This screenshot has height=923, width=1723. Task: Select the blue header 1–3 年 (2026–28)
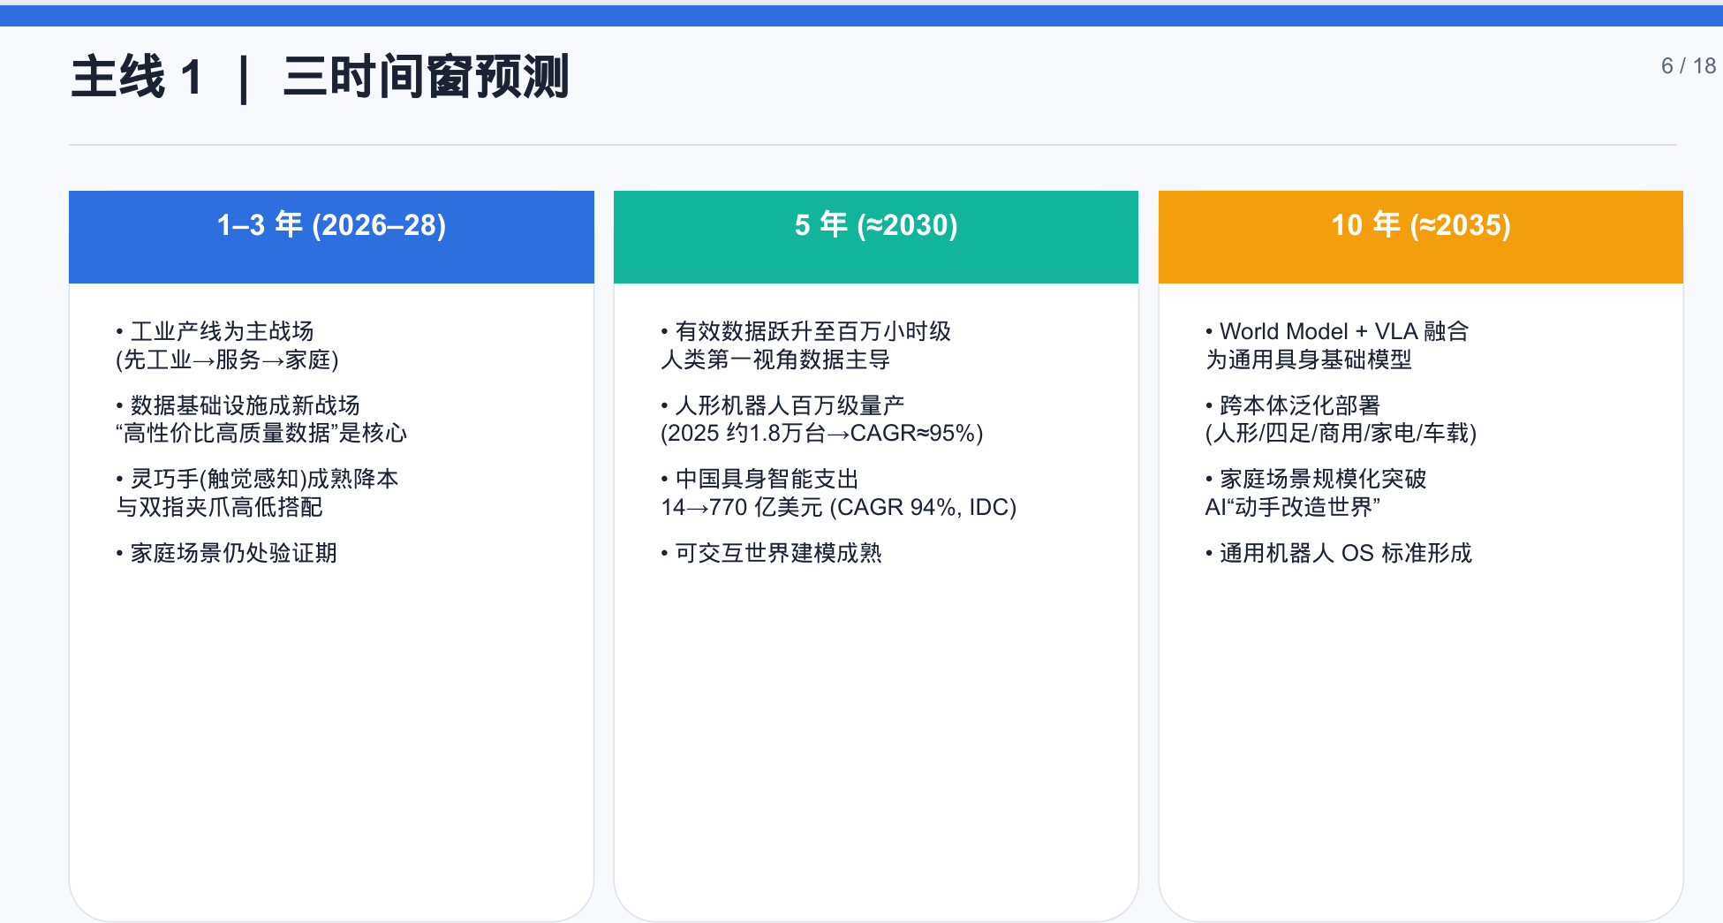point(331,237)
